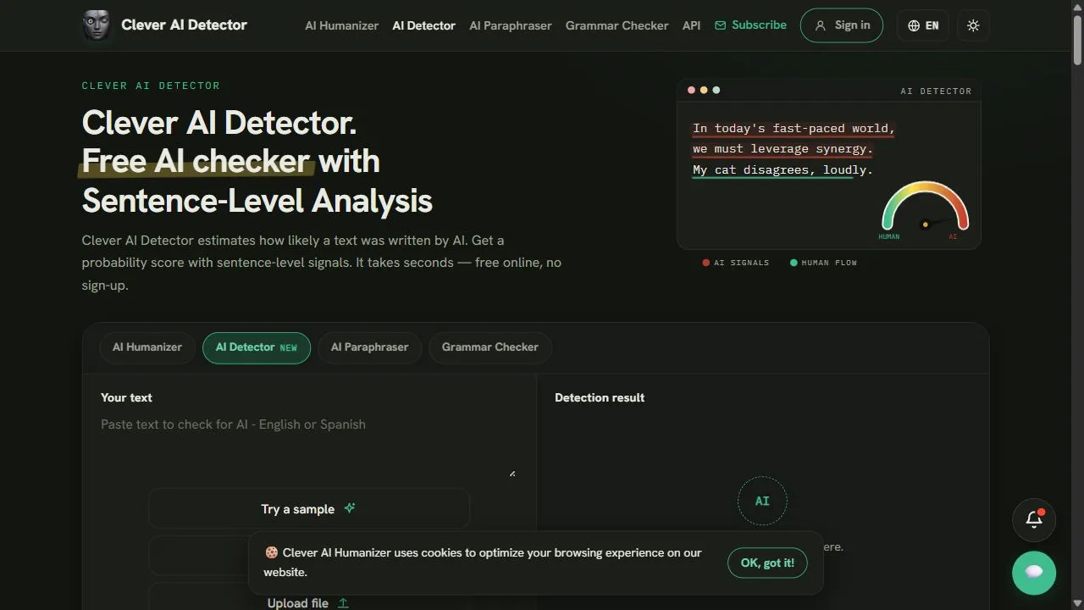Viewport: 1084px width, 610px height.
Task: Select the AI Detector NEW tool tab
Action: [x=257, y=347]
